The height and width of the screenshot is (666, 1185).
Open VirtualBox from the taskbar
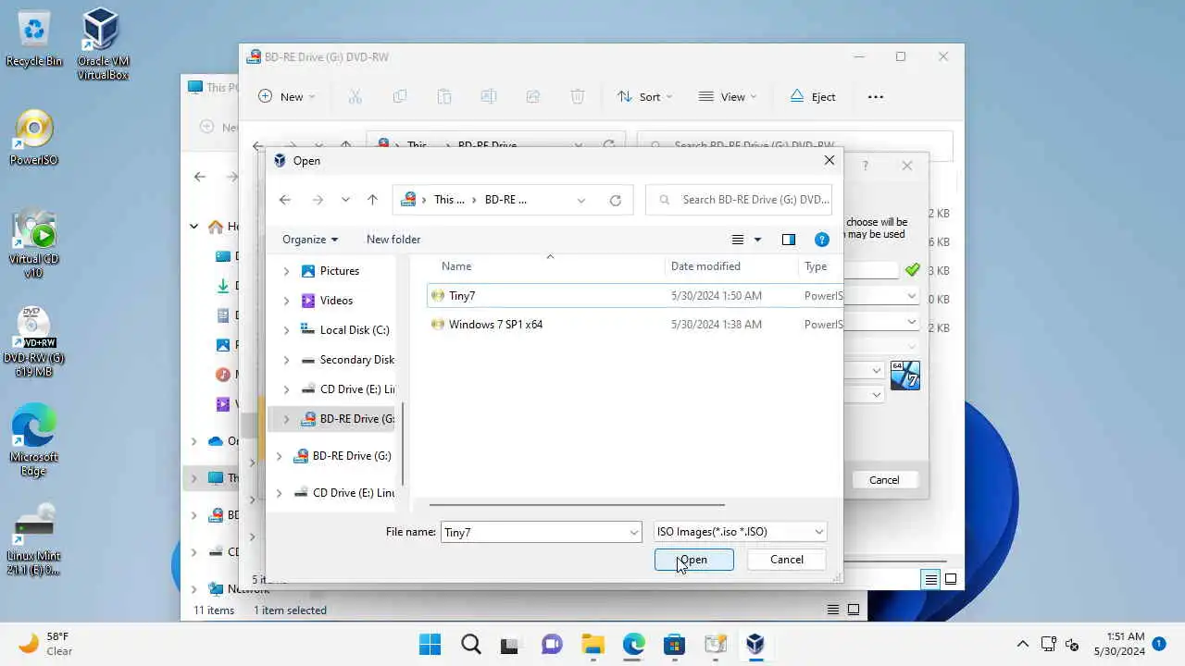point(755,644)
